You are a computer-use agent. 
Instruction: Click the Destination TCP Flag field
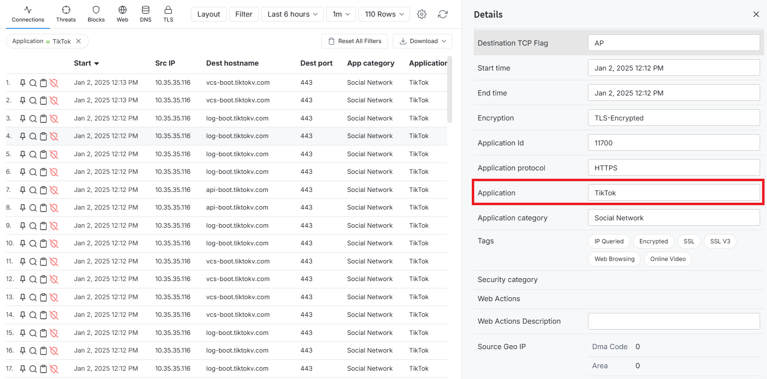point(674,43)
